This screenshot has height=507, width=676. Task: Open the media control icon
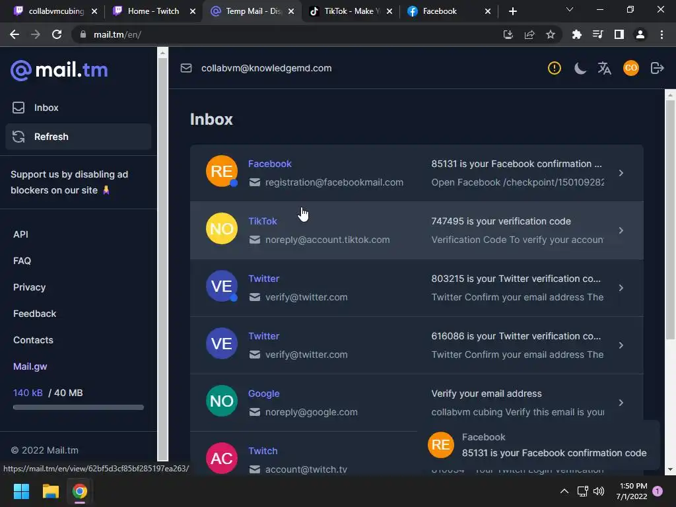click(598, 34)
